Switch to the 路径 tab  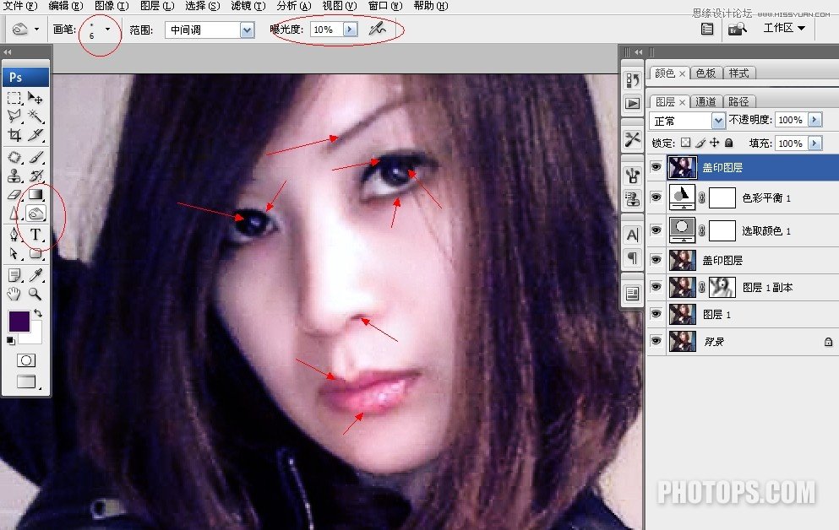coord(738,101)
